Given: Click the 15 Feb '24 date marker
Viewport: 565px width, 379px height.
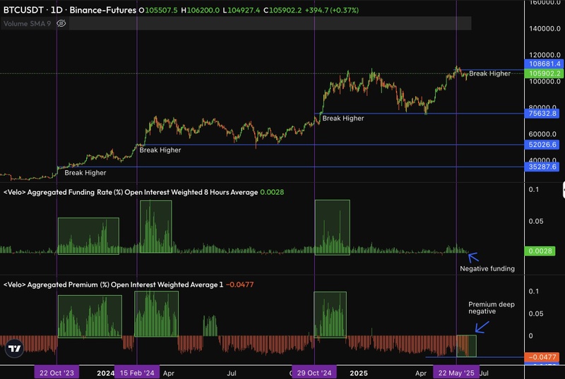Looking at the screenshot, I should pyautogui.click(x=137, y=373).
